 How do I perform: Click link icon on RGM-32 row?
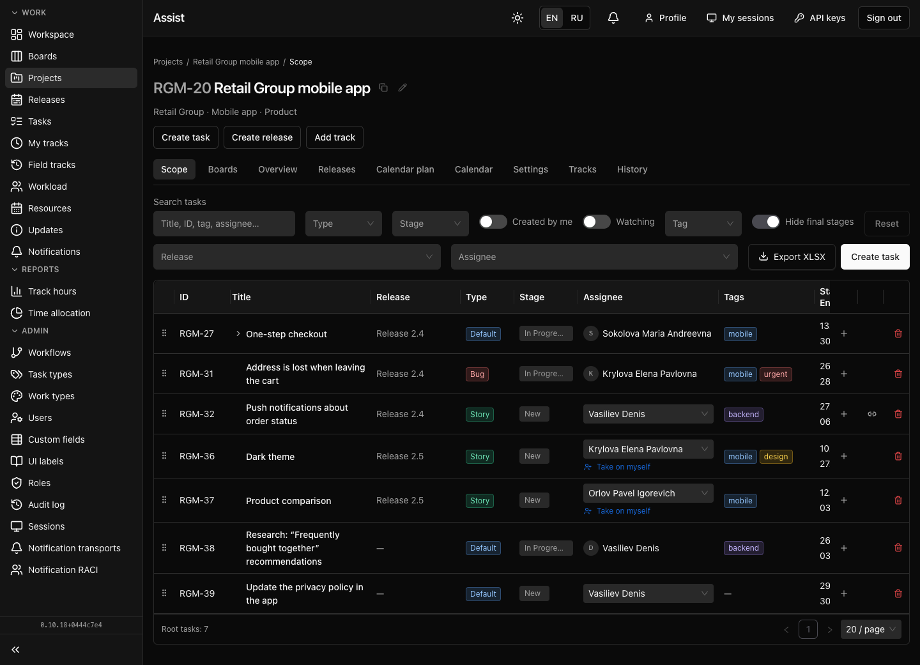872,414
